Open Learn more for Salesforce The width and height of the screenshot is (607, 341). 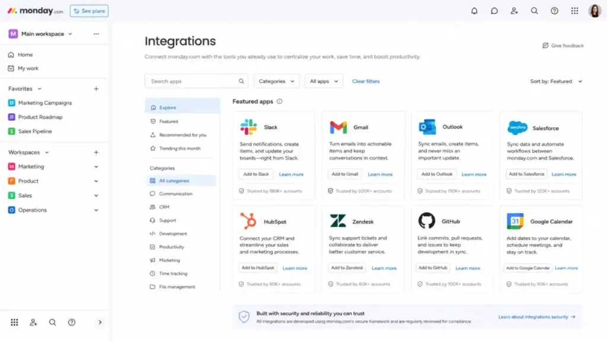pyautogui.click(x=564, y=175)
